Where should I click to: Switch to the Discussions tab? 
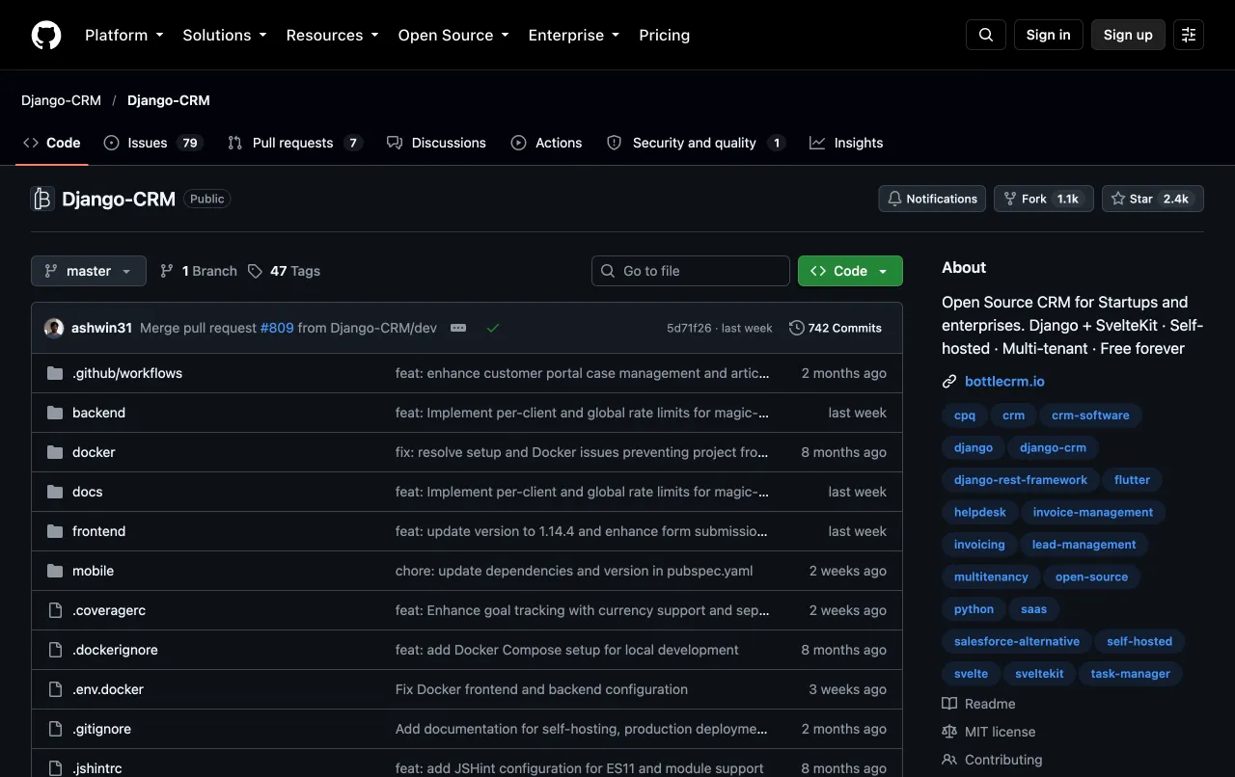tap(436, 143)
